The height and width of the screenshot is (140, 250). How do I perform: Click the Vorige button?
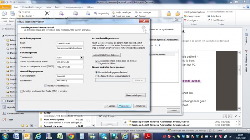pos(111,106)
